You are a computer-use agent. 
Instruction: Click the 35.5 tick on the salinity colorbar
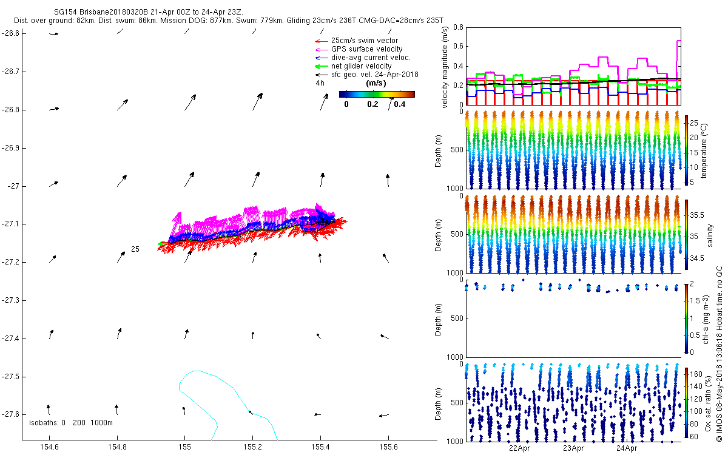[697, 215]
